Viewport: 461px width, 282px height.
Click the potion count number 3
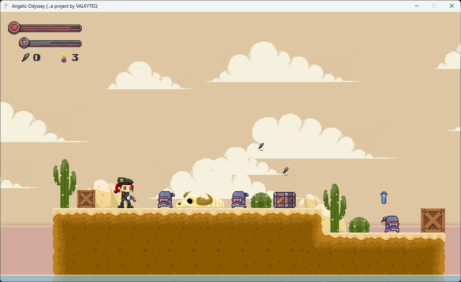[75, 57]
